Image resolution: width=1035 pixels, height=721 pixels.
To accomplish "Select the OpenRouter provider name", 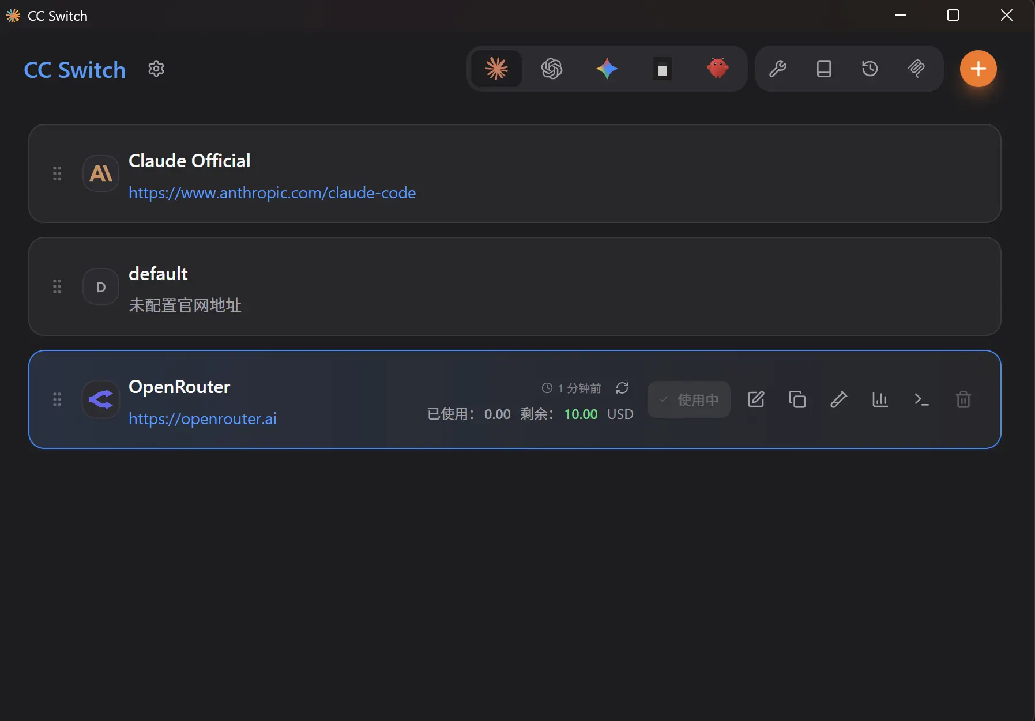I will tap(179, 387).
